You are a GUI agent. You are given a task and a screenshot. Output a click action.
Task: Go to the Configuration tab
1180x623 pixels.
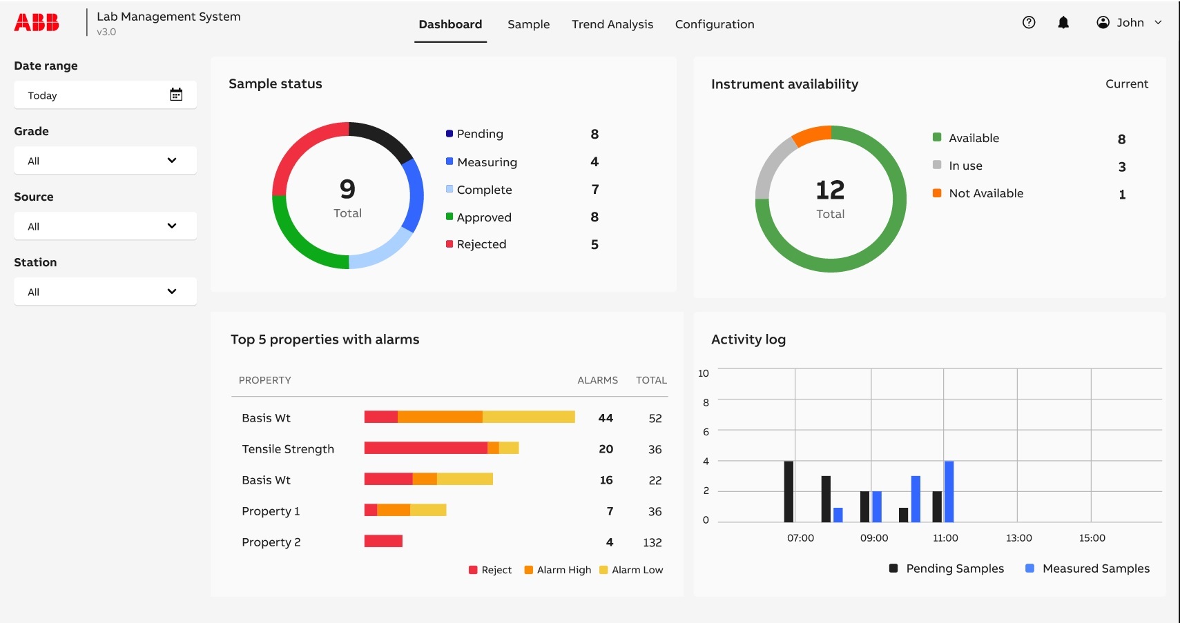[714, 24]
